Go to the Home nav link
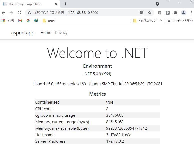 pyautogui.click(x=46, y=33)
